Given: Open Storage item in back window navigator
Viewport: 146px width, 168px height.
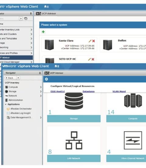Looking at the screenshot, I should point(2,43).
